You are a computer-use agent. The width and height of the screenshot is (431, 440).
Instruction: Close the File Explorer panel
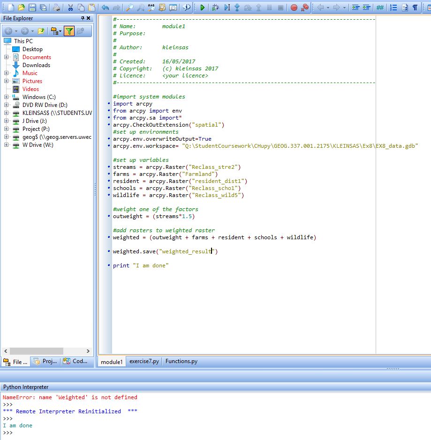88,18
